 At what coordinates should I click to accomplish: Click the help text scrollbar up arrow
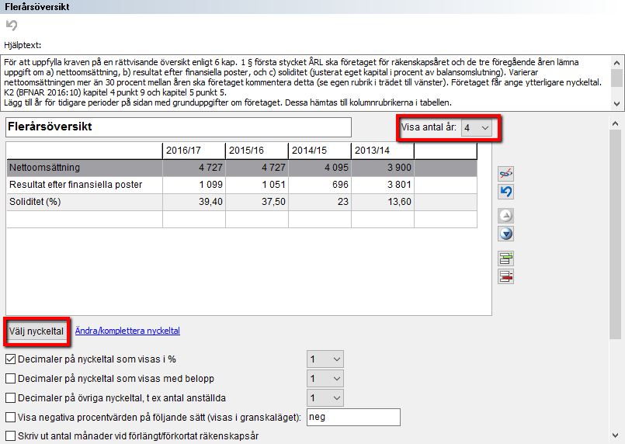[x=616, y=63]
